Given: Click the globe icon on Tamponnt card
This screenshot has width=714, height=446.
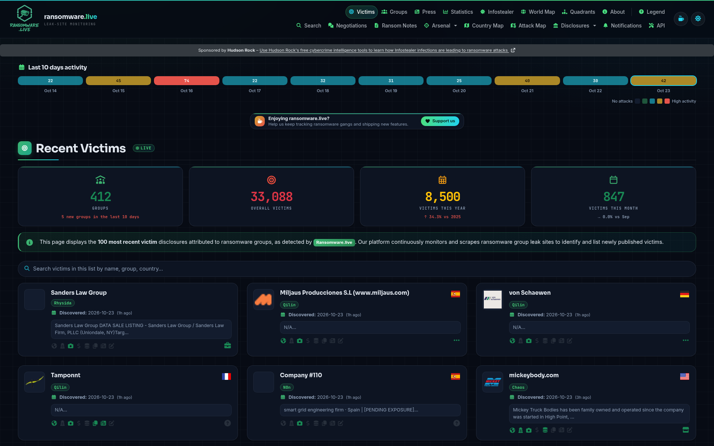Looking at the screenshot, I should 54,423.
